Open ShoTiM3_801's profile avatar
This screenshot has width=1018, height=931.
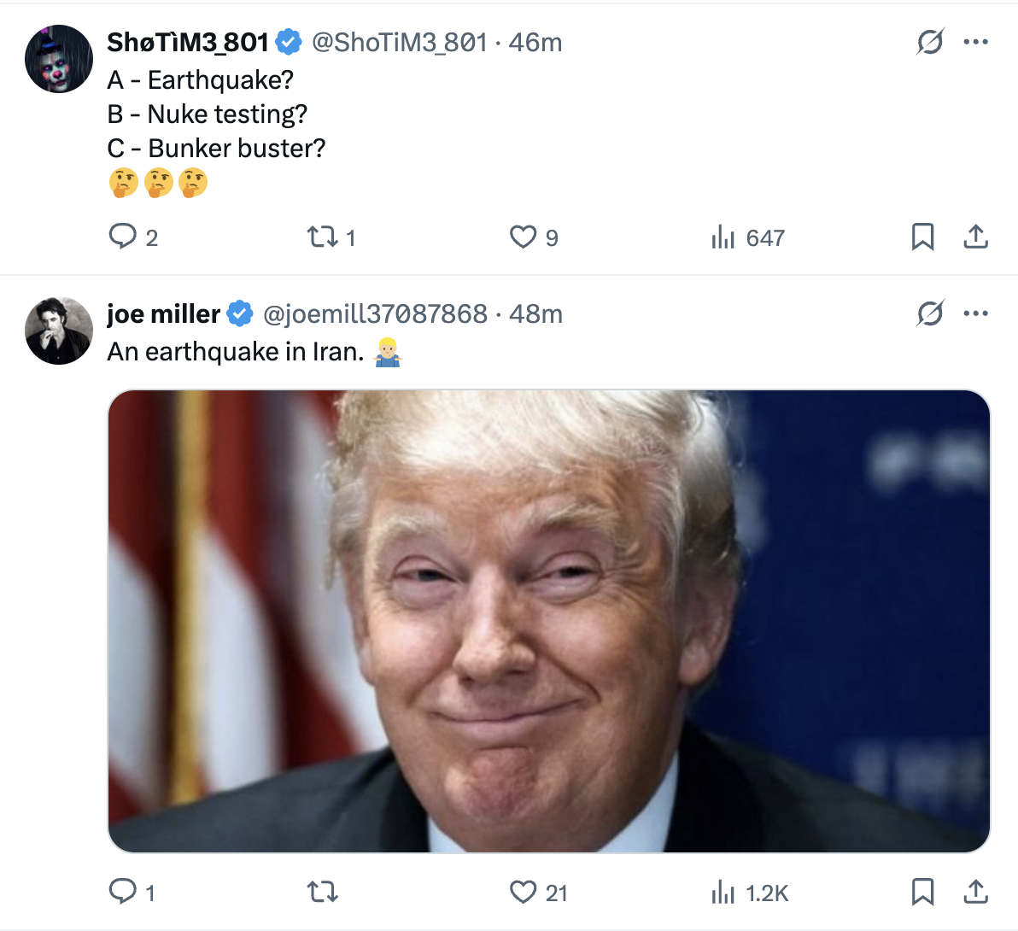pos(59,59)
